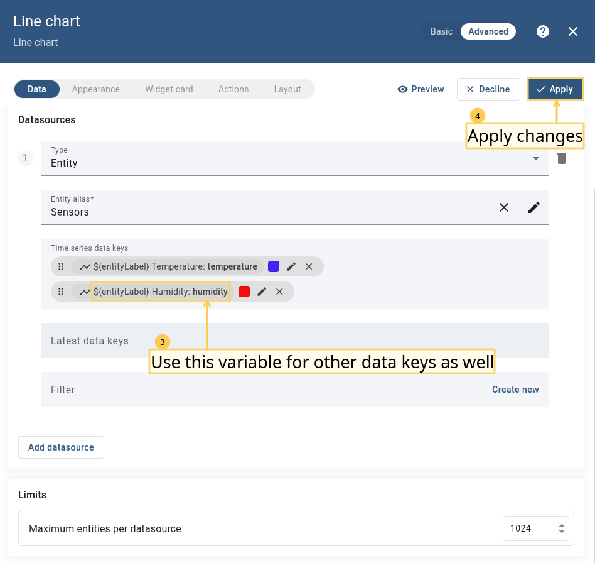Viewport: 595px width, 563px height.
Task: Click the Add datasource button
Action: 61,447
